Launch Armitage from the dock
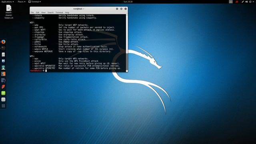Screen dimensions: 256x144 point(3,68)
